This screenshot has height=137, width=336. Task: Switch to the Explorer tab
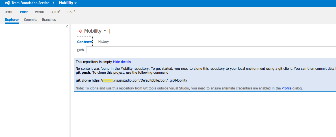(x=12, y=20)
